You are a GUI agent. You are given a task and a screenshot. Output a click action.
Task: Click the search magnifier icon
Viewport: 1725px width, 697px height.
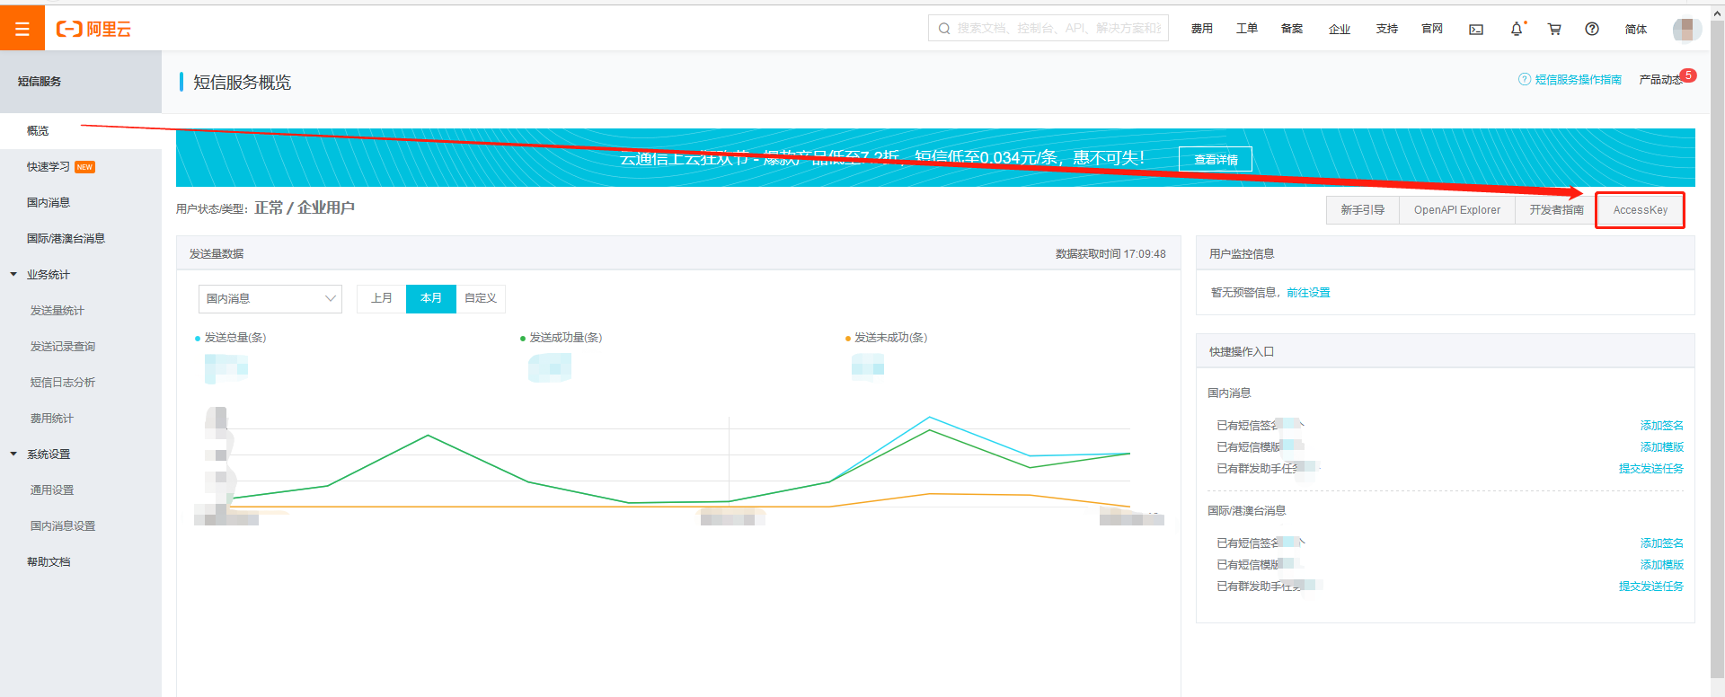point(944,29)
